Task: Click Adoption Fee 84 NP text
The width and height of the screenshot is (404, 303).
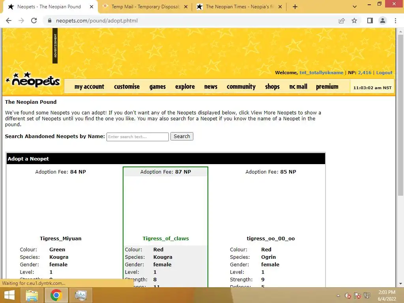Action: point(60,172)
